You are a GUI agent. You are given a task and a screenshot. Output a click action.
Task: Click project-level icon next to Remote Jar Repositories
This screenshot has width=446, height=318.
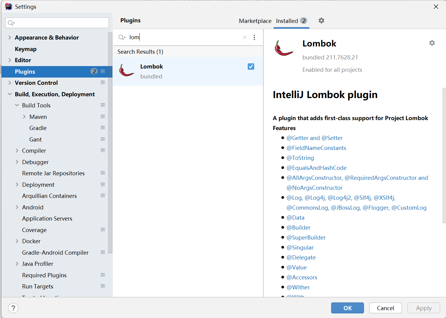coord(103,173)
